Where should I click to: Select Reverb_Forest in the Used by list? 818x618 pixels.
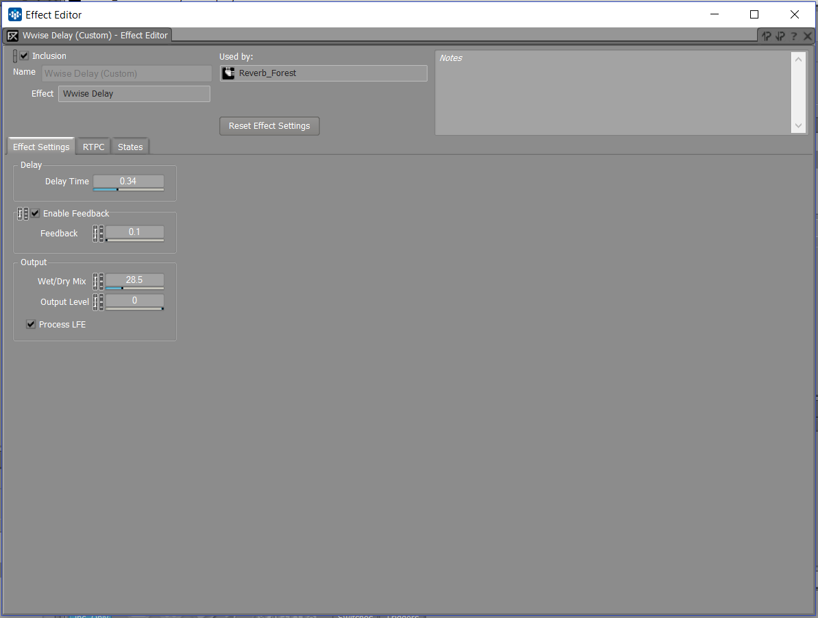[x=323, y=73]
